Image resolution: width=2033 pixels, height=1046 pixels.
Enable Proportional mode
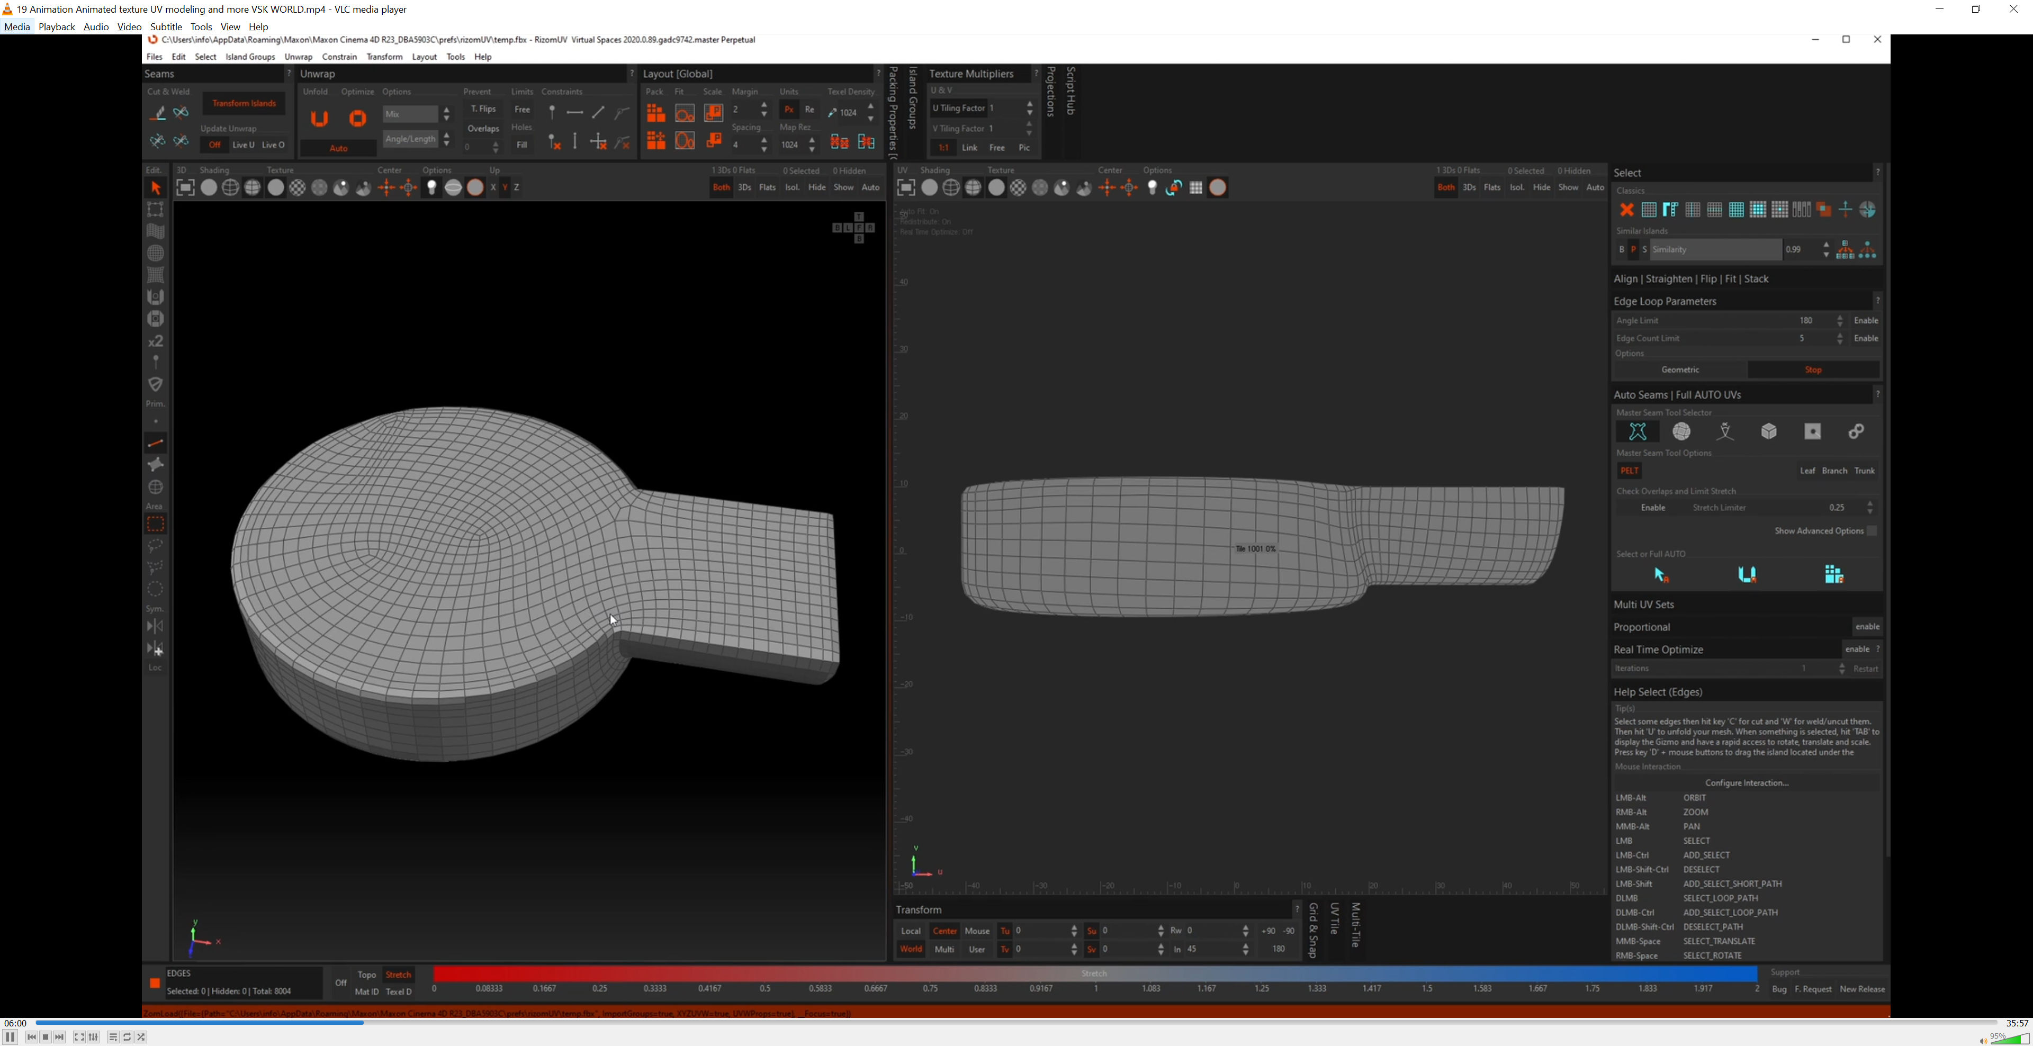tap(1866, 626)
